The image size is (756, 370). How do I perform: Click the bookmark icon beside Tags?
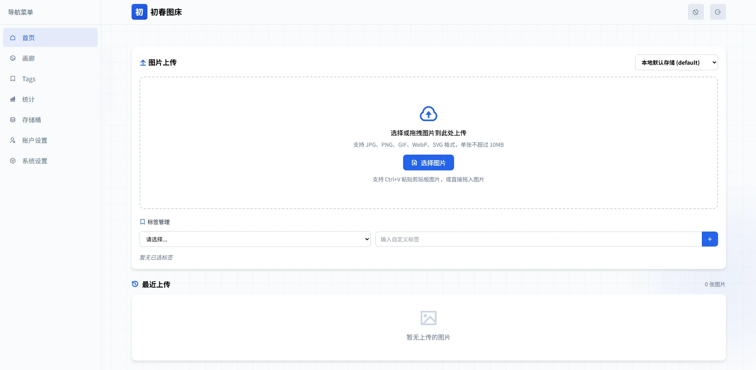tap(13, 79)
